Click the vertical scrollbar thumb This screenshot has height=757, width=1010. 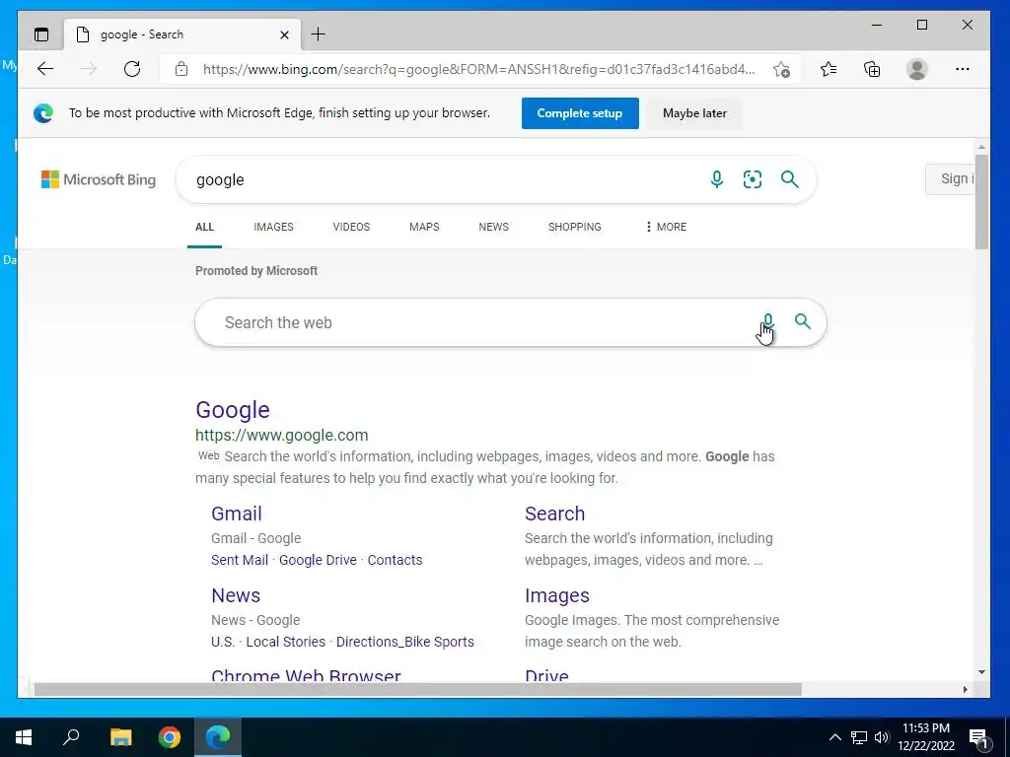(x=981, y=201)
